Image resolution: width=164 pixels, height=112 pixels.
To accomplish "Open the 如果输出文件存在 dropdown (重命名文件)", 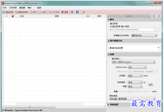I will click(144, 35).
